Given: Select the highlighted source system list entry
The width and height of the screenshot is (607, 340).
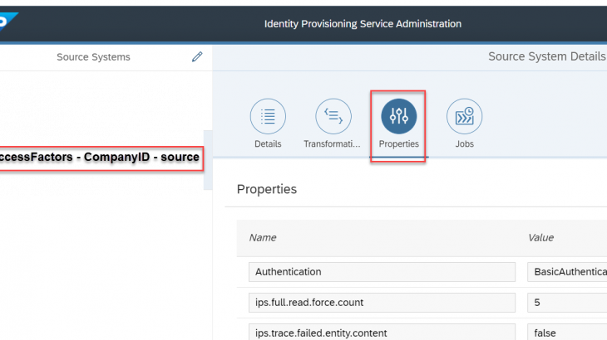Looking at the screenshot, I should [x=101, y=158].
